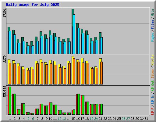This screenshot has height=122, width=156.
Task: Click the green weekend day label 12
Action: click(59, 119)
